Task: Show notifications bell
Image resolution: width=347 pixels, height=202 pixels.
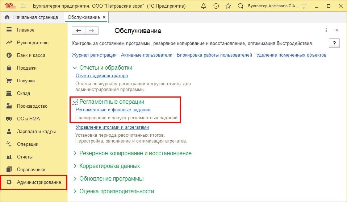Action: click(x=203, y=6)
